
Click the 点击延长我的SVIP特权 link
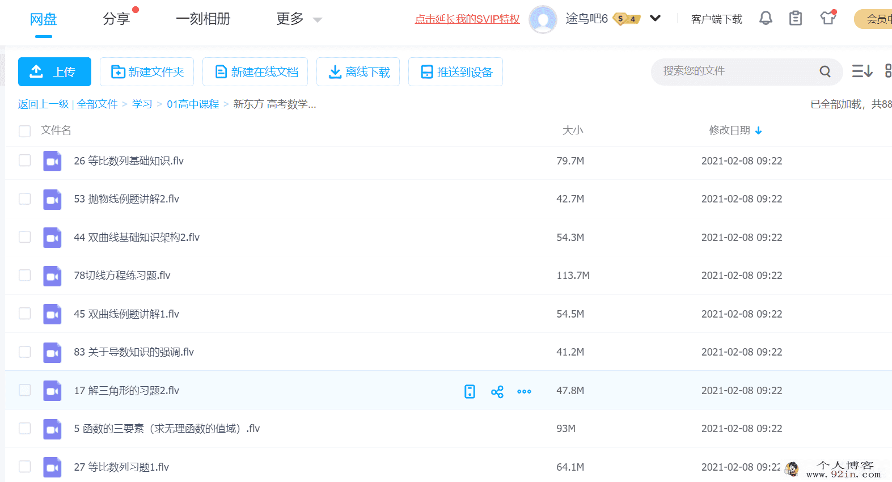pos(467,19)
